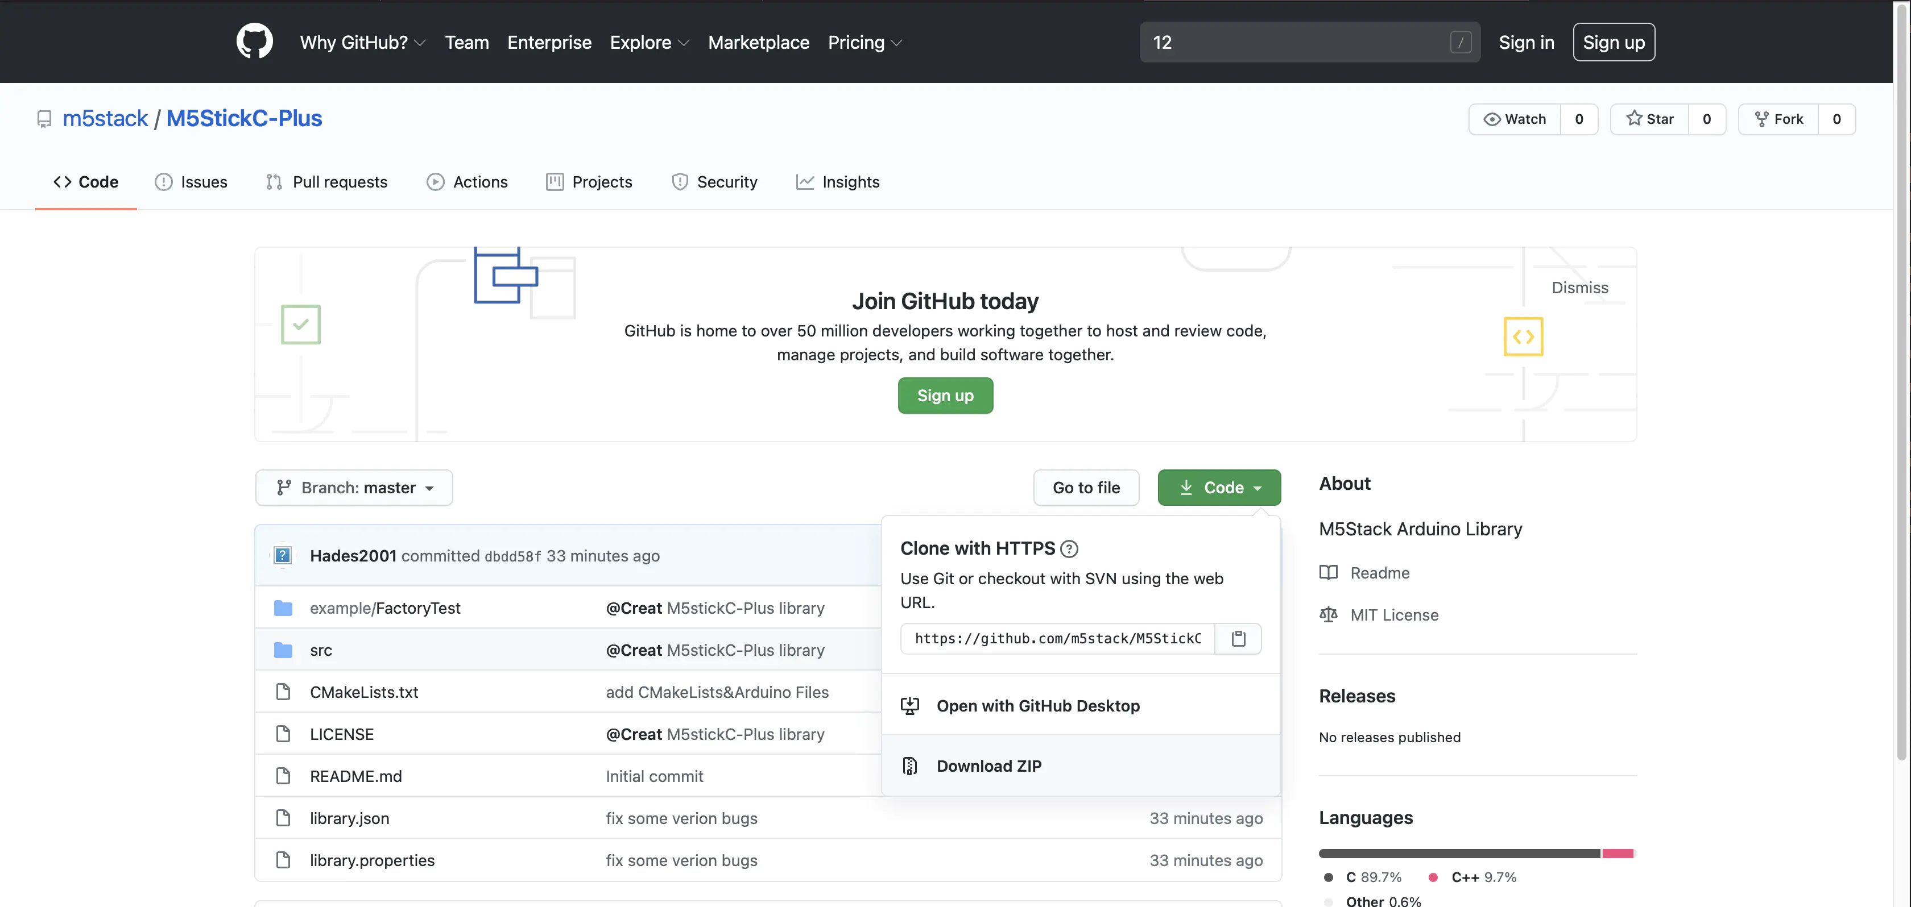Image resolution: width=1911 pixels, height=907 pixels.
Task: Click the file icon for library.properties
Action: click(x=283, y=860)
